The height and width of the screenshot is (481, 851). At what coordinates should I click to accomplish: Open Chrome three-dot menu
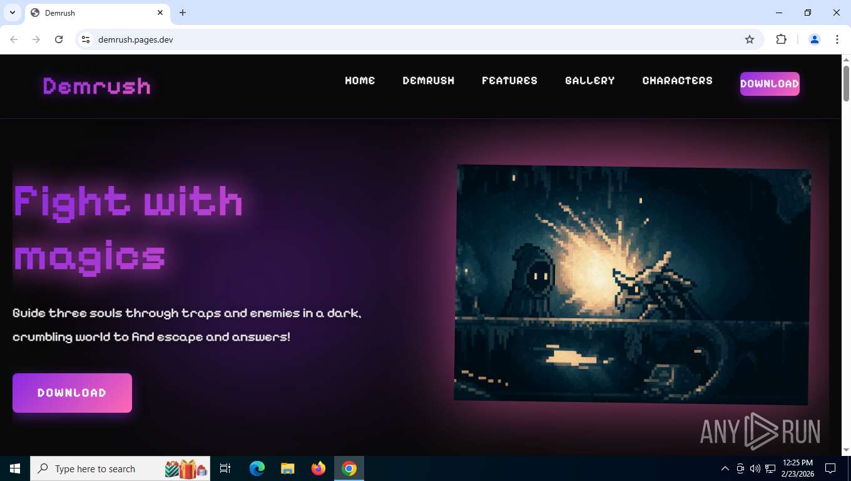pos(837,39)
